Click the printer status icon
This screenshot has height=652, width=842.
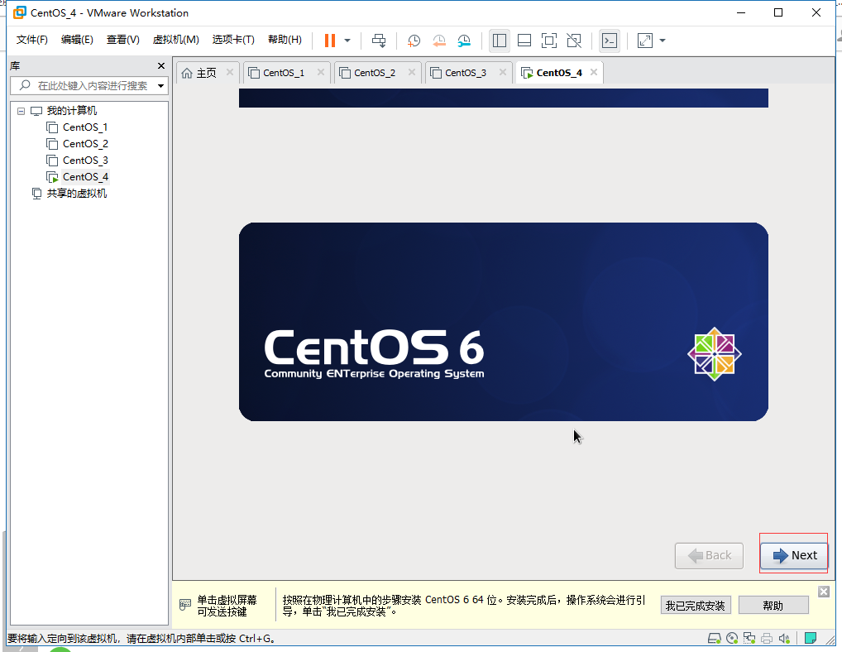click(767, 639)
